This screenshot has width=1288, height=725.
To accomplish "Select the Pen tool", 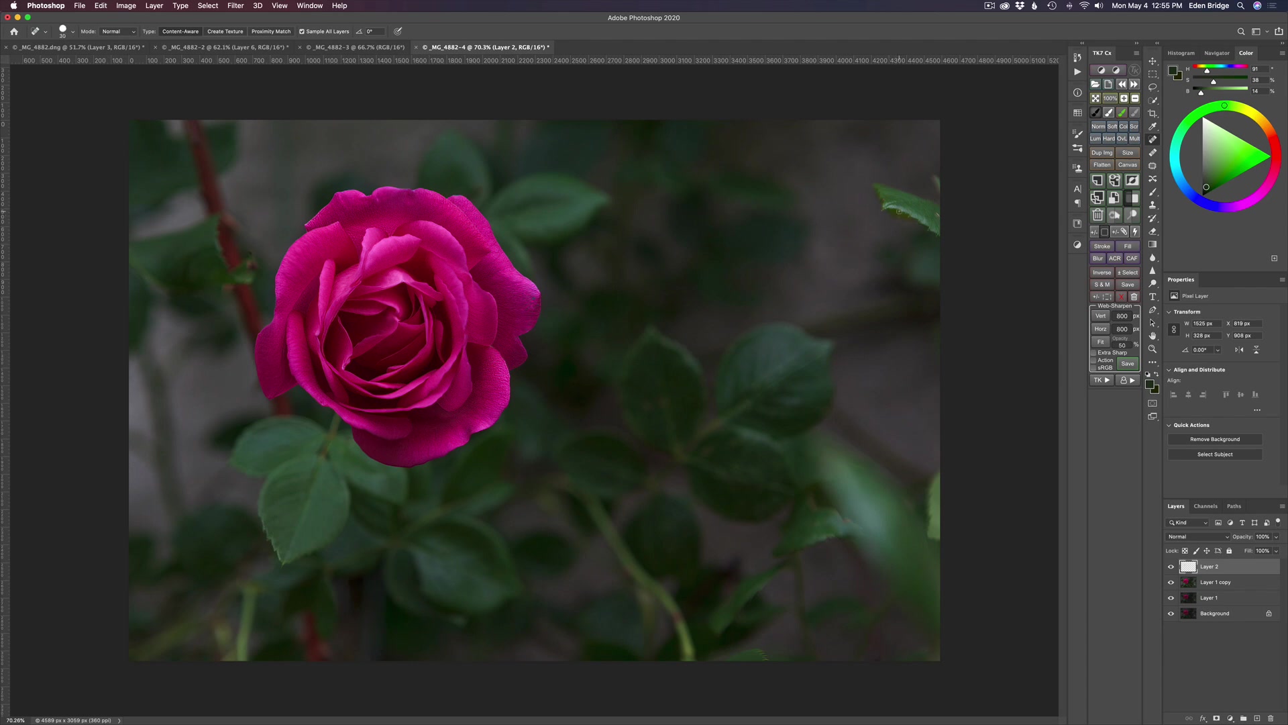I will [x=1152, y=309].
